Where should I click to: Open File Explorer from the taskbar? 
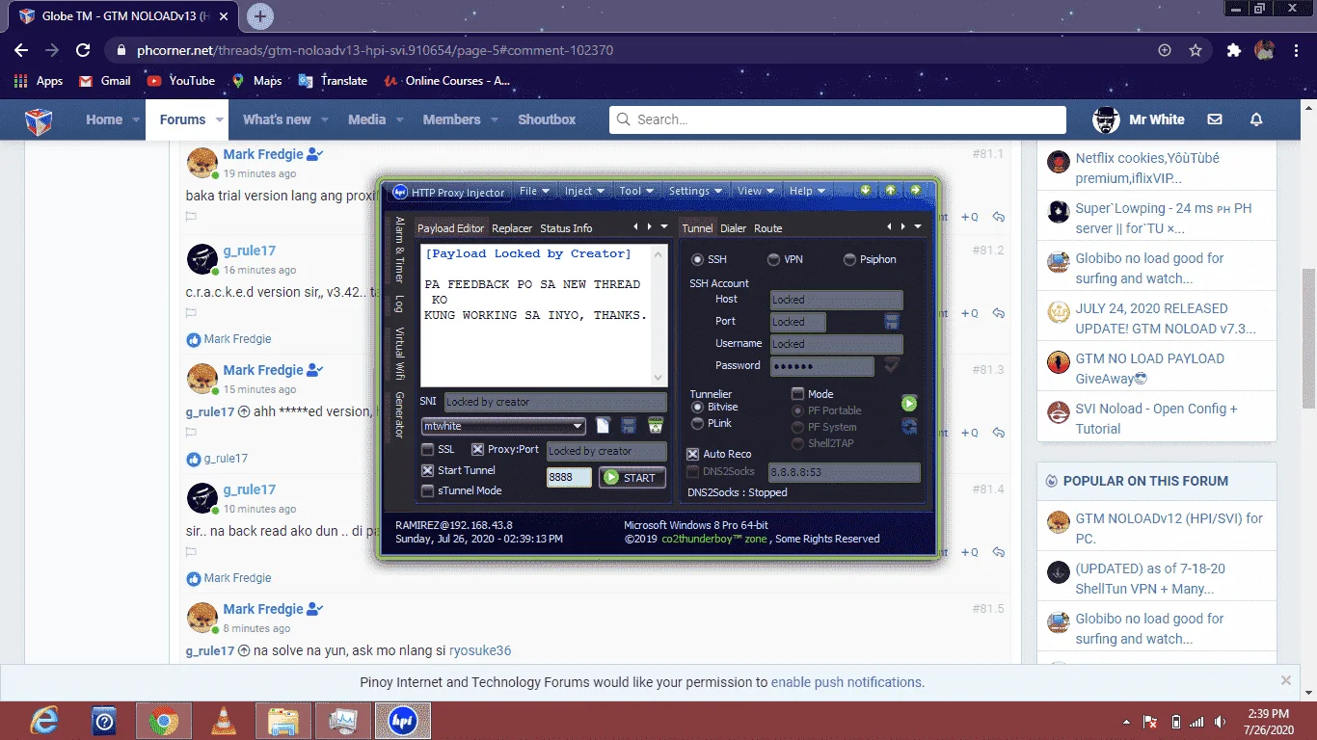(283, 721)
